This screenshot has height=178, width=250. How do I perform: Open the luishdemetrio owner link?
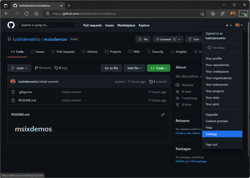click(x=27, y=39)
